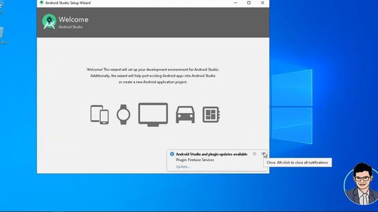Click the blue info icon in notification

(172, 154)
